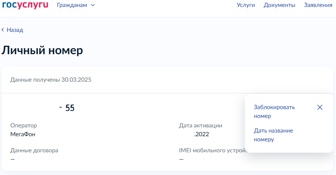
Task: Click the Личный номер page heading
Action: pos(42,51)
